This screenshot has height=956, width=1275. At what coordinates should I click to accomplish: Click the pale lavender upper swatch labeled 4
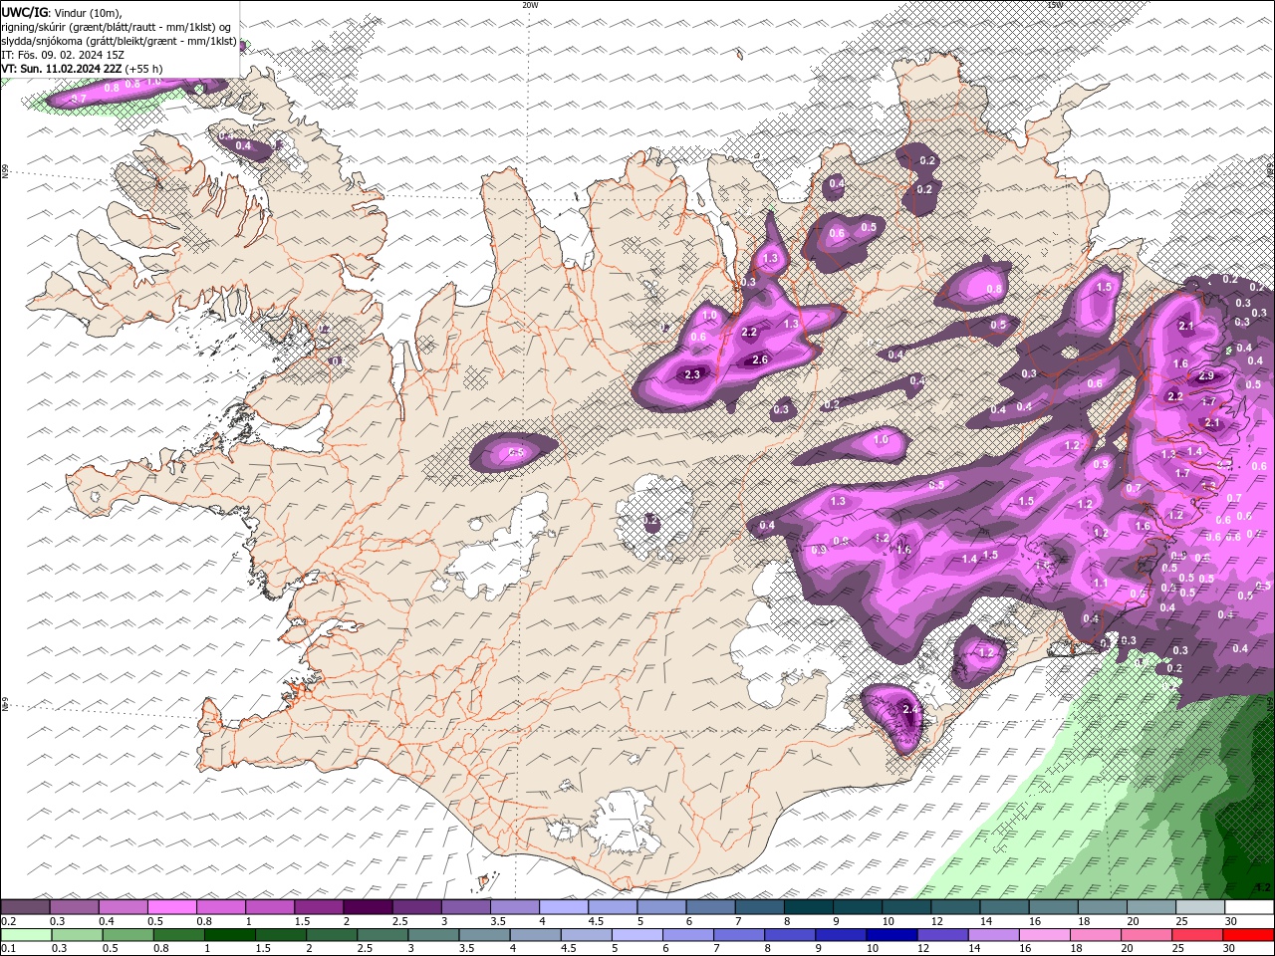562,907
